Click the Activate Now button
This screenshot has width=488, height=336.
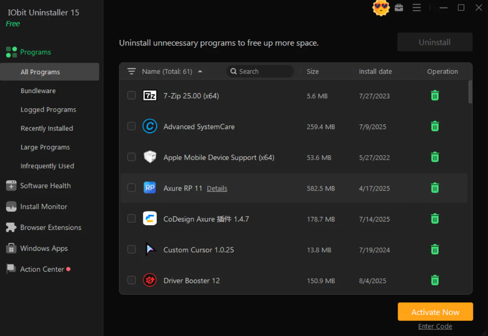tap(435, 311)
